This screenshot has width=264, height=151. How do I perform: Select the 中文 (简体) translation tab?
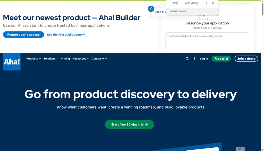coord(191,3)
